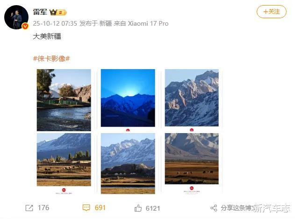Click the orange verified V badge
Screen dimensions: 295x219
(x=25, y=26)
